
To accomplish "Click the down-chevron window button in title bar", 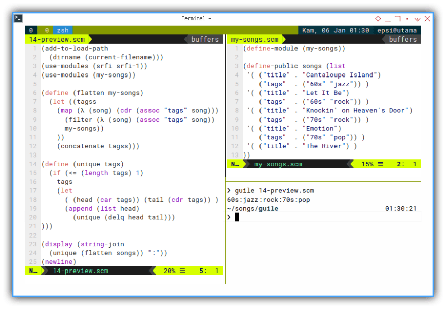I will point(417,19).
